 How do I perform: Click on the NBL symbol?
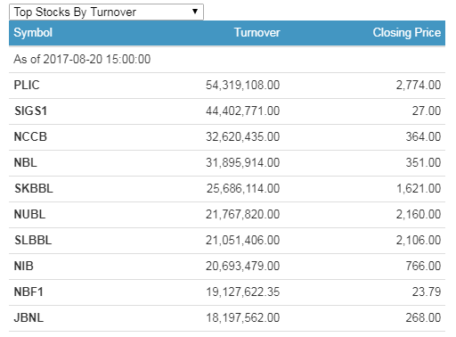tap(26, 162)
